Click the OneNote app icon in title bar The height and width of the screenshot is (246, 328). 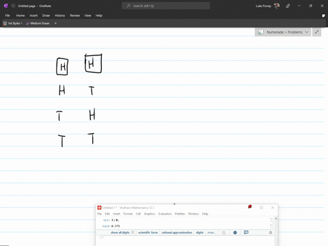6,6
